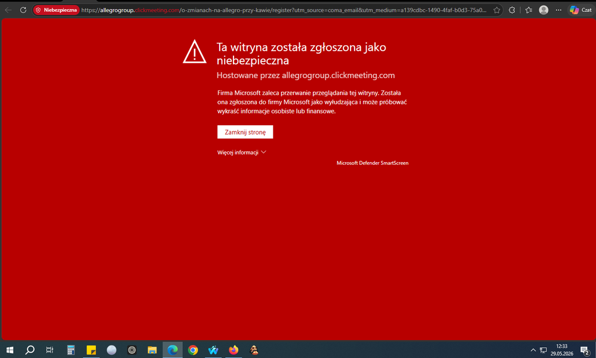This screenshot has width=596, height=358.
Task: Open the grey sphere app in taskbar
Action: 111,350
